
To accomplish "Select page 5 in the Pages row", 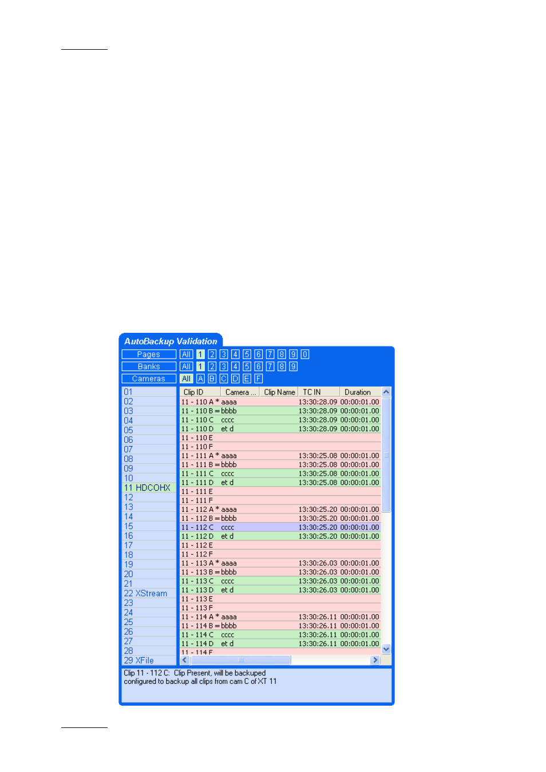I will click(247, 355).
